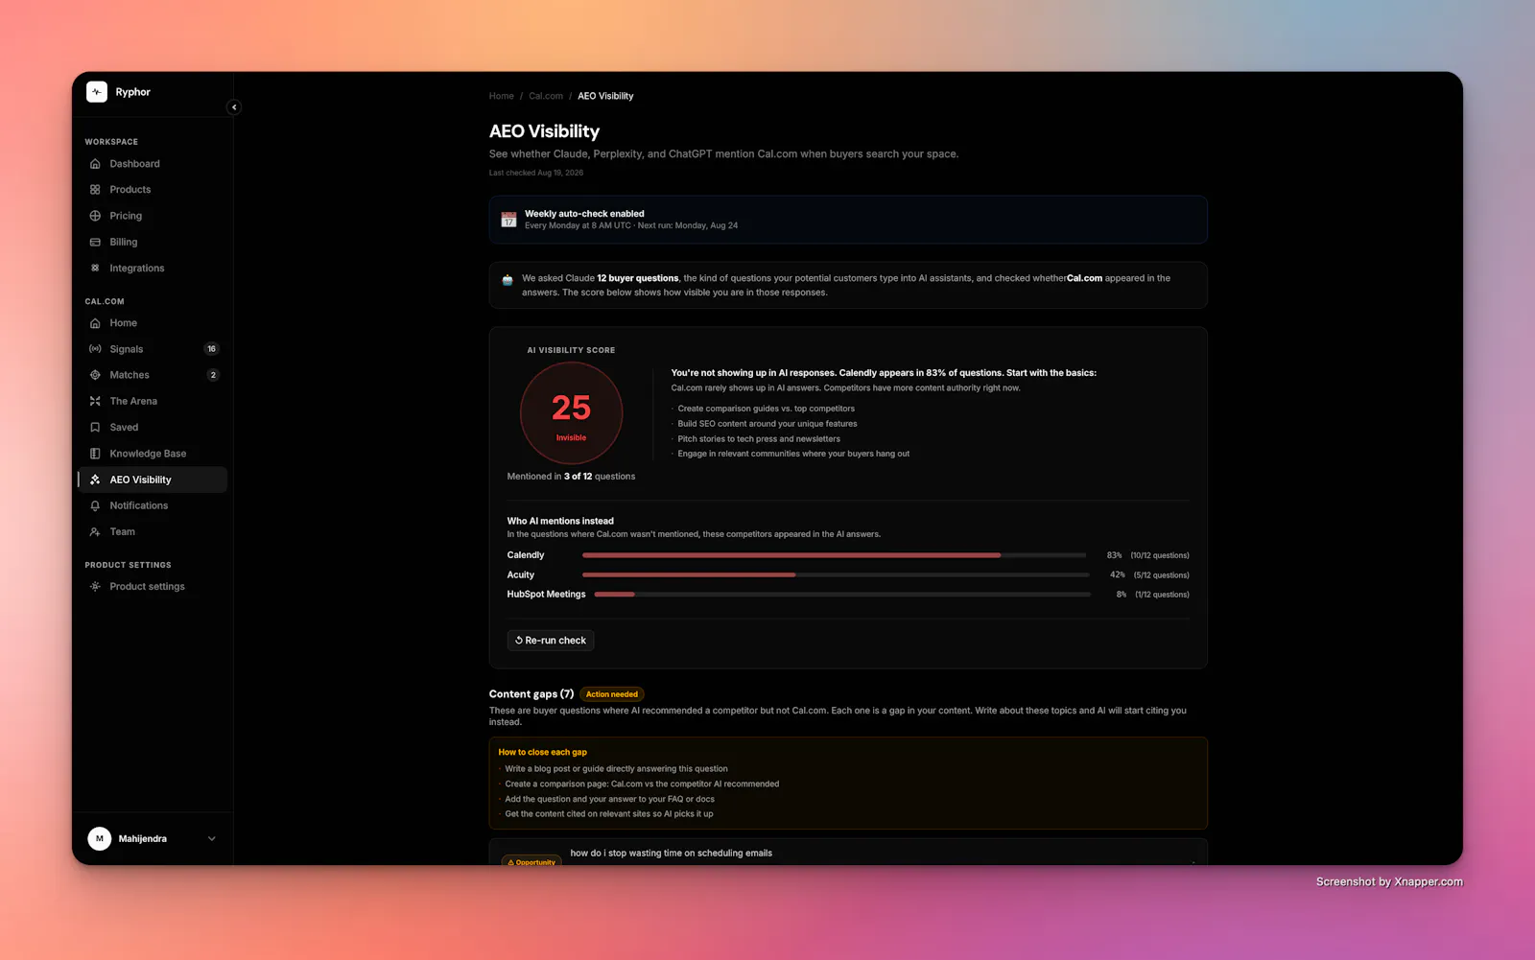The height and width of the screenshot is (960, 1535).
Task: Click the HubSpot Meetings 8% progress bar
Action: pos(842,595)
